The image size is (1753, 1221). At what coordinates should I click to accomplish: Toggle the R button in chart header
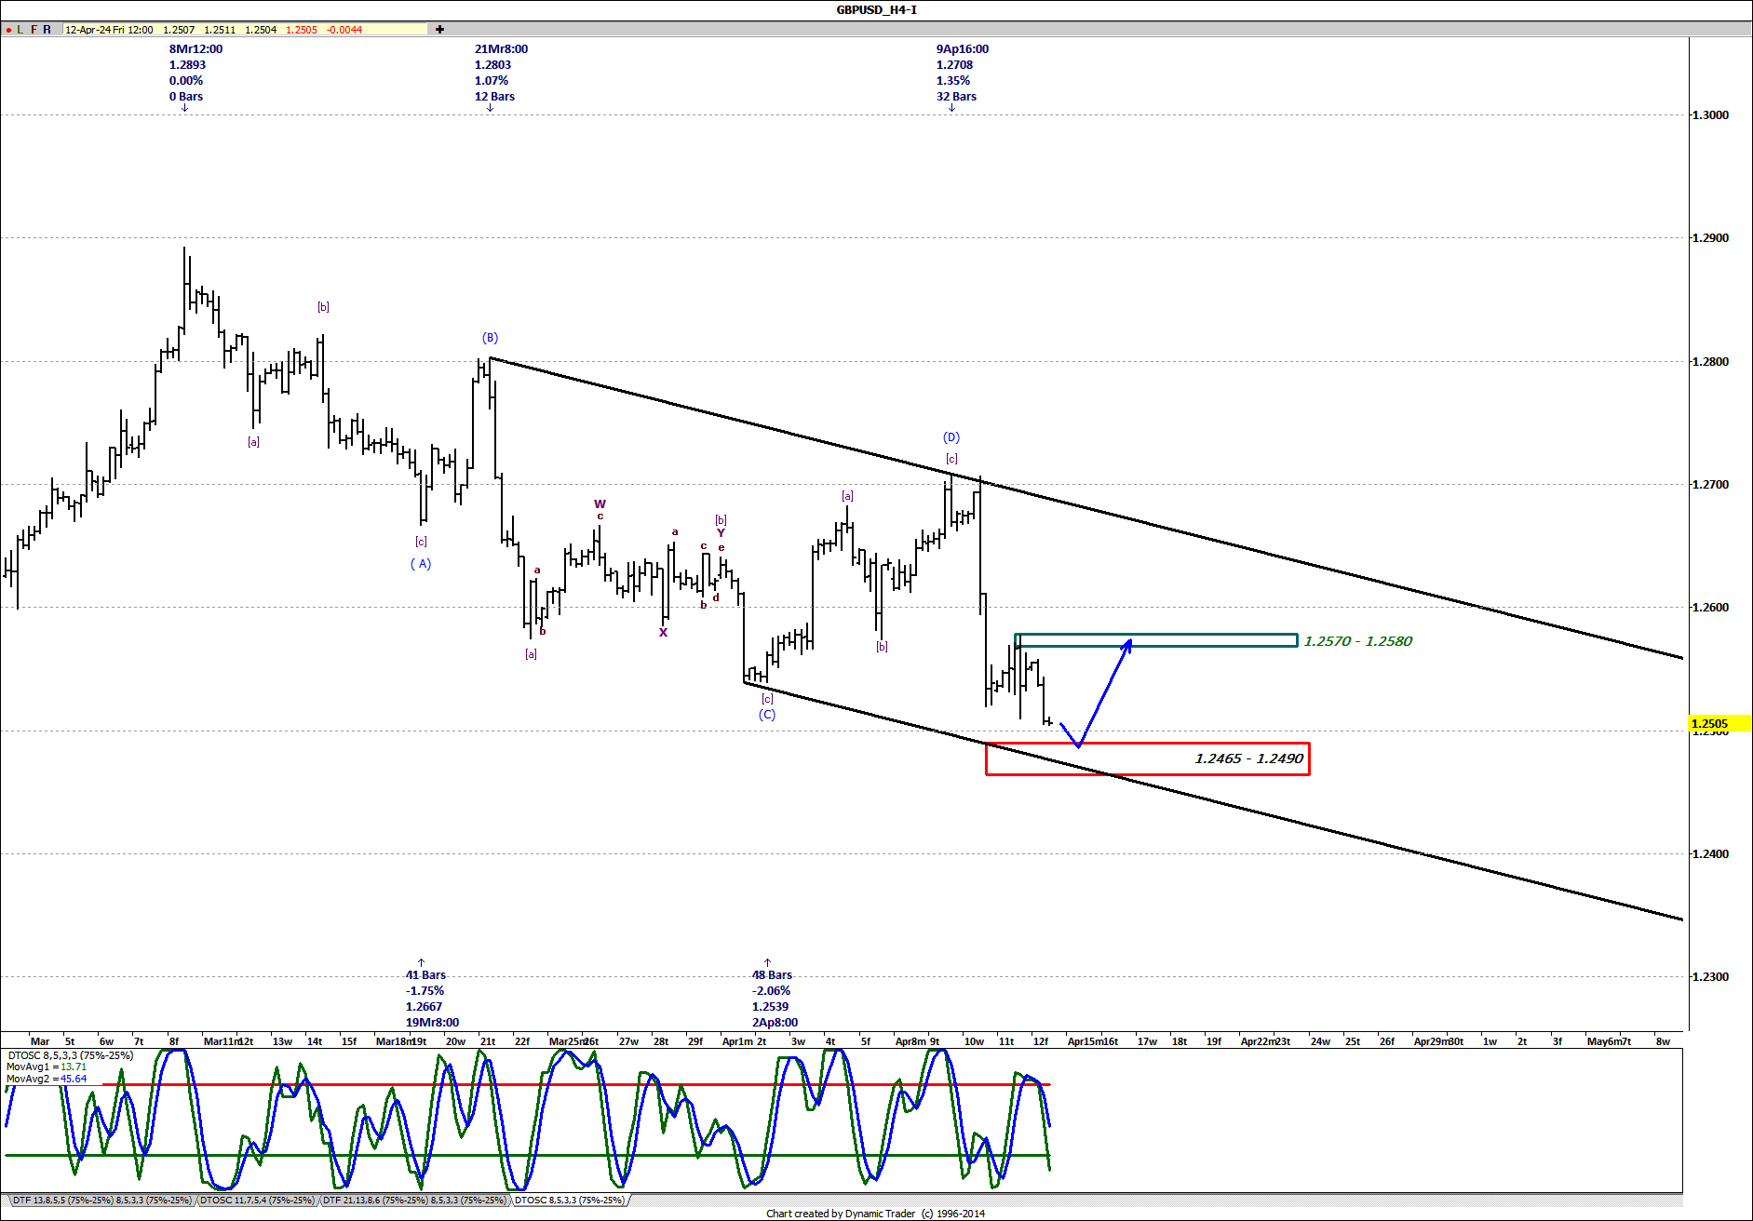point(47,30)
